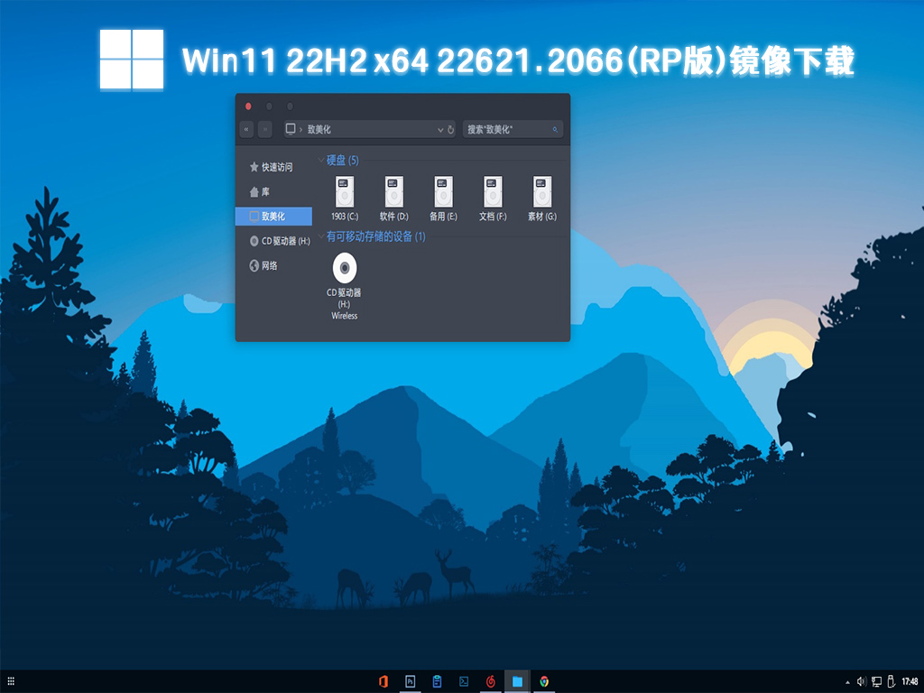Click the refresh icon next to the address bar
This screenshot has width=924, height=693.
pyautogui.click(x=451, y=128)
